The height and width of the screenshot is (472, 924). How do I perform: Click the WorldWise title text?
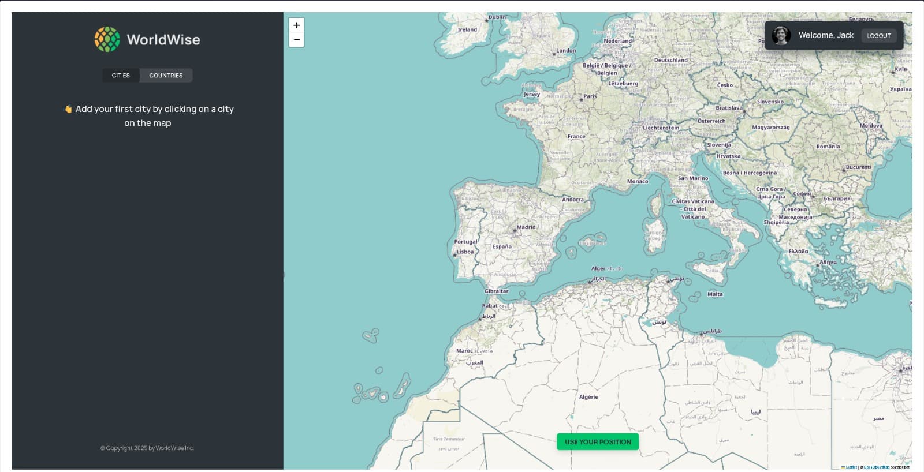(x=163, y=40)
